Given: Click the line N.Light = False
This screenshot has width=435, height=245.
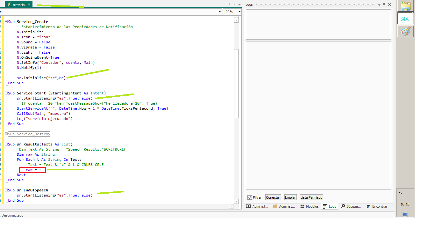Looking at the screenshot, I should 33,52.
